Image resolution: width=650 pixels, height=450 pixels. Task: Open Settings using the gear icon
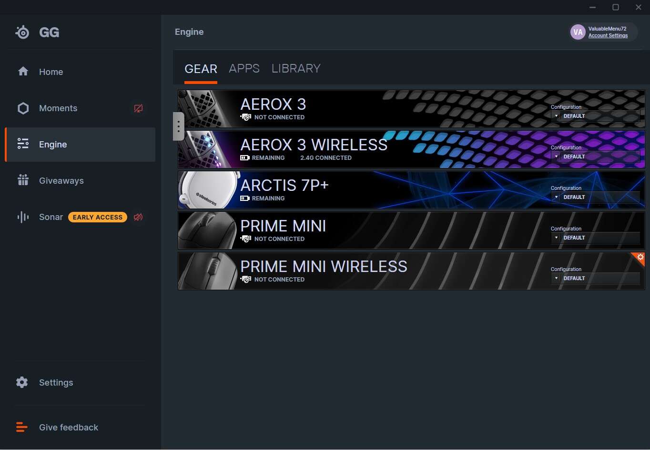tap(22, 382)
